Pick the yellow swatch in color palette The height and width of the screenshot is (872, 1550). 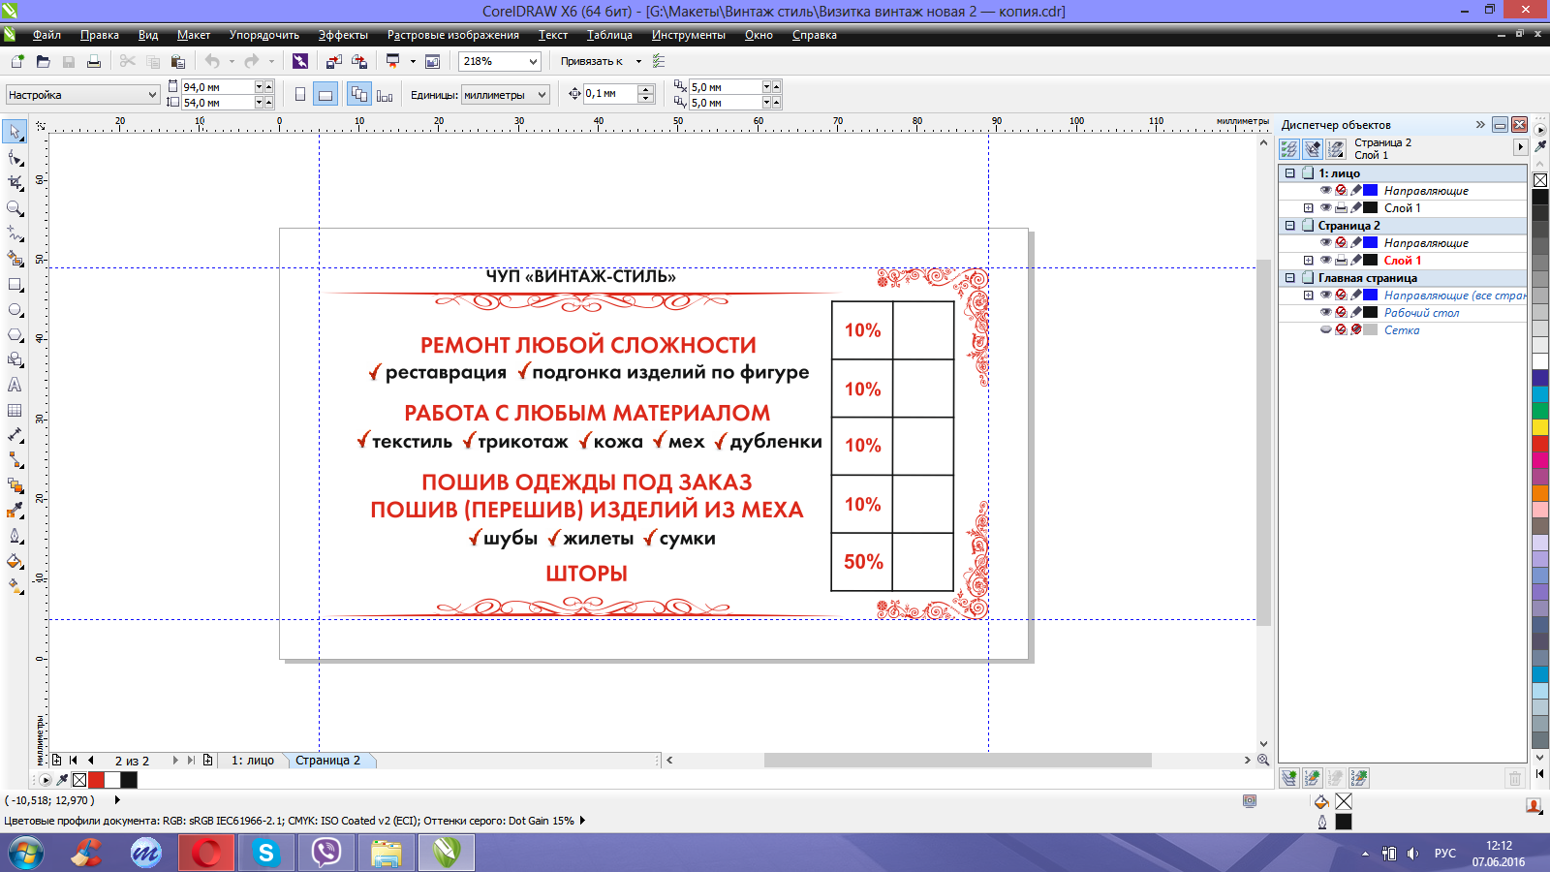1539,427
